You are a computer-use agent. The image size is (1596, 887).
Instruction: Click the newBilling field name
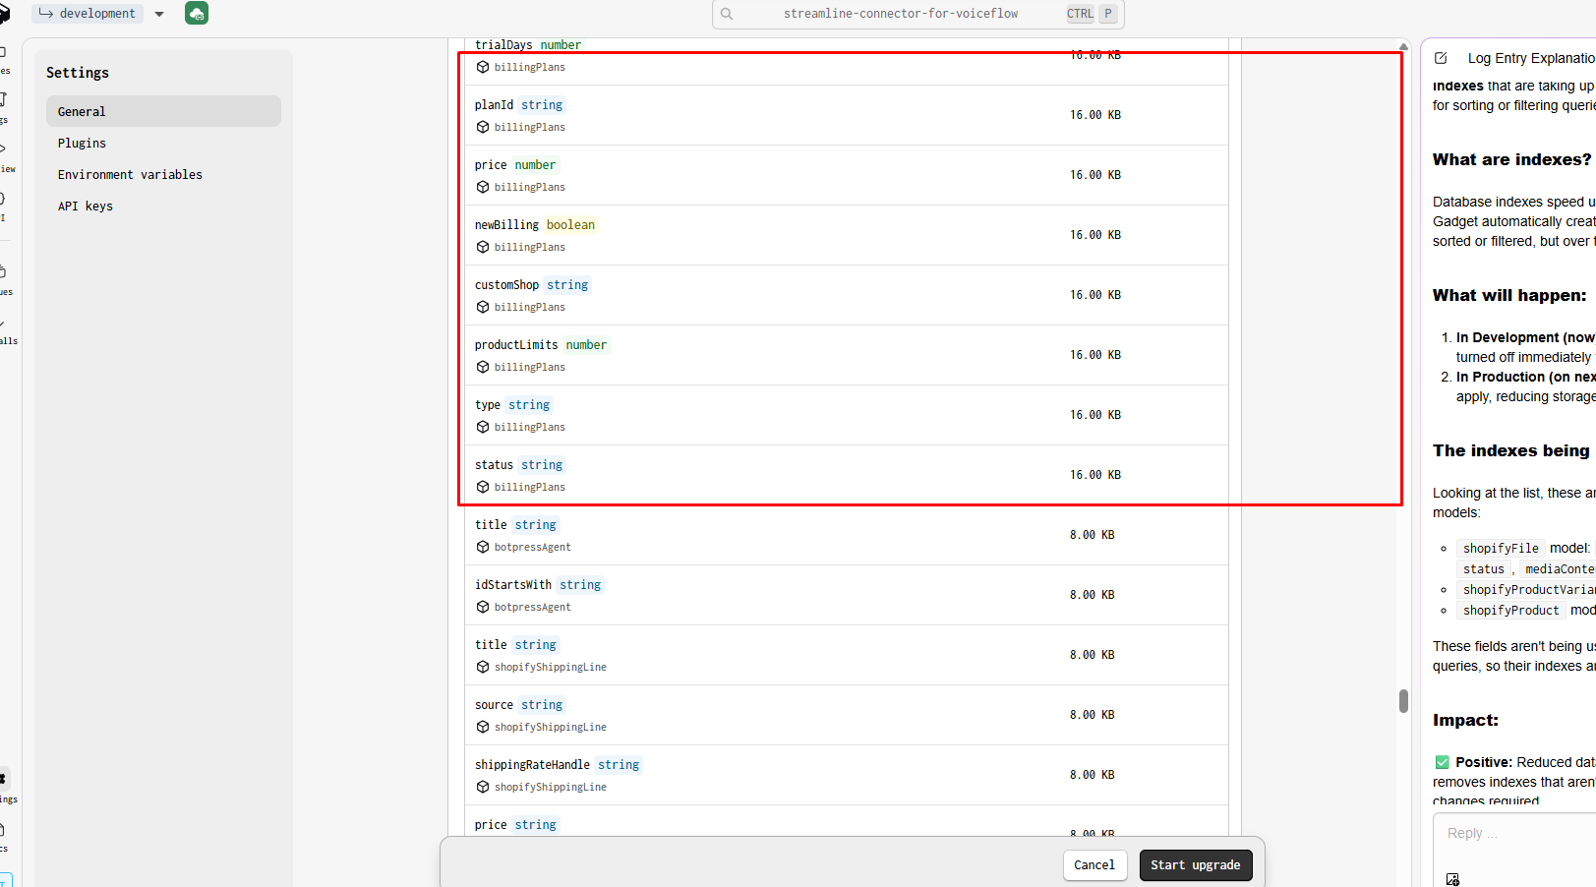click(506, 225)
